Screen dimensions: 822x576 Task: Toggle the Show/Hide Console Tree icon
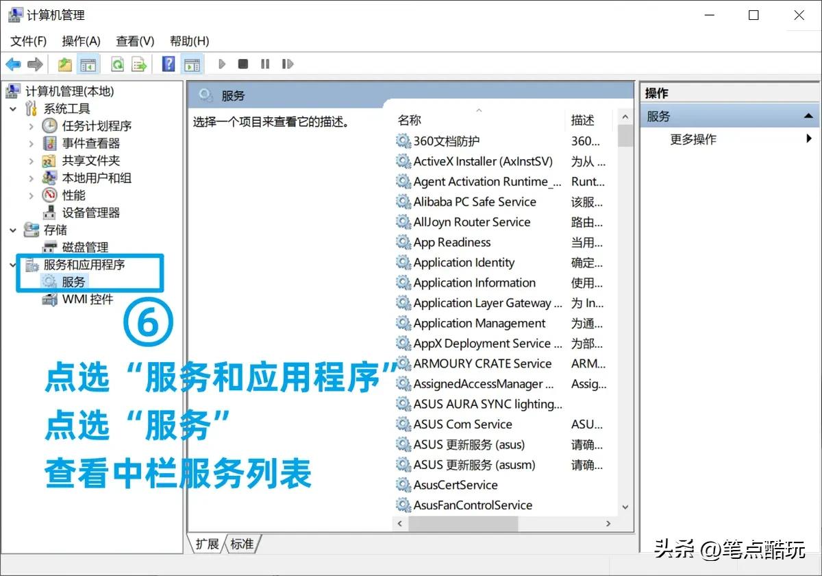[x=88, y=64]
